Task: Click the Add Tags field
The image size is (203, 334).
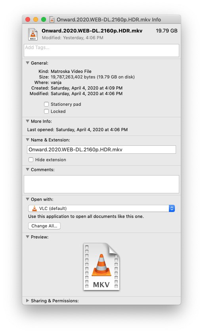Action: [x=101, y=50]
